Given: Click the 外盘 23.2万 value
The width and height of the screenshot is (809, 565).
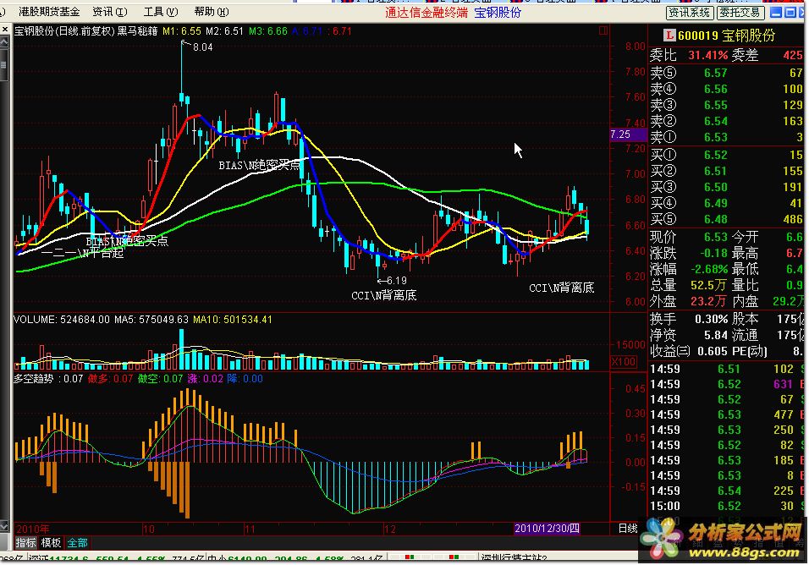Looking at the screenshot, I should pos(709,301).
